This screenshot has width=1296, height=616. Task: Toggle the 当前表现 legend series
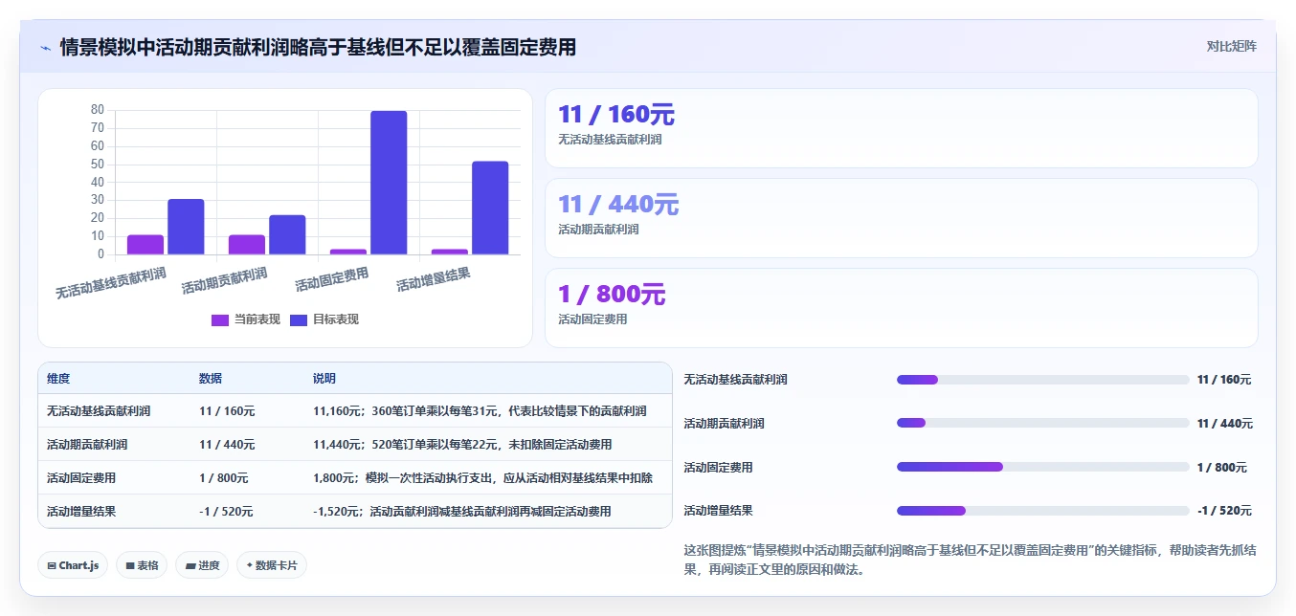pyautogui.click(x=246, y=319)
